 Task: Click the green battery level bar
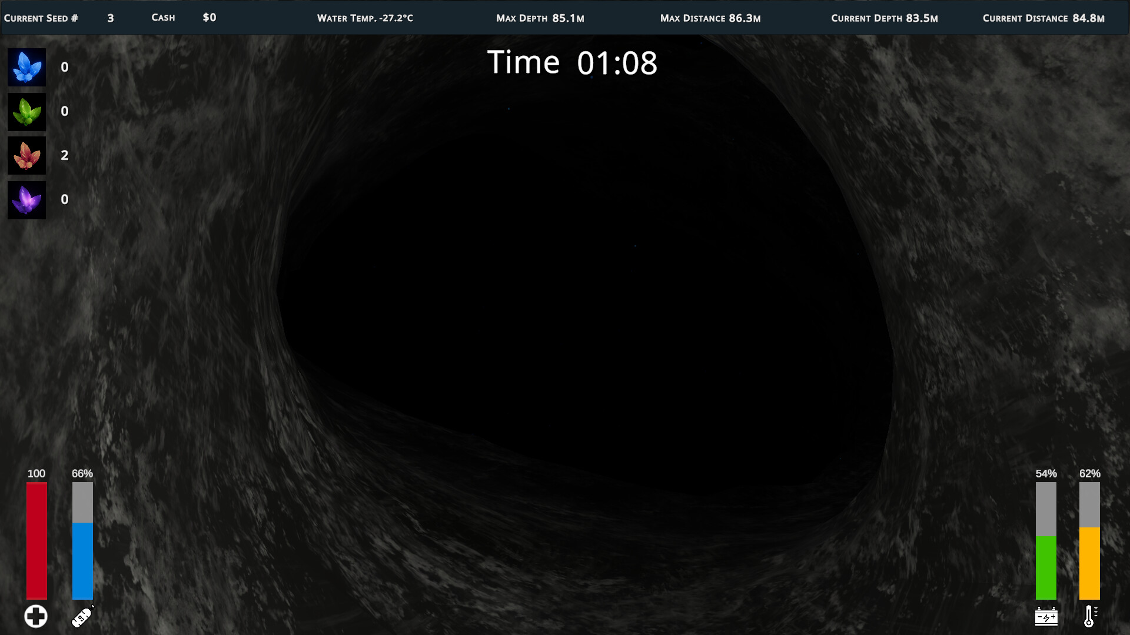1046,567
